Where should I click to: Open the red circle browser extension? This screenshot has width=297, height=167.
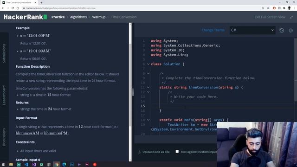[274, 8]
